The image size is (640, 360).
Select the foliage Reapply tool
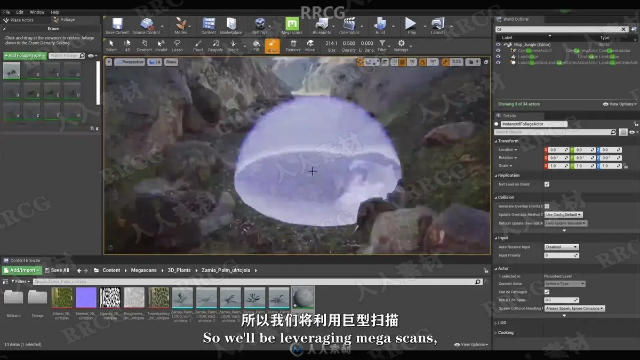click(x=215, y=46)
